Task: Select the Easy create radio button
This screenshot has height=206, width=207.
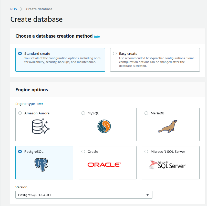Action: pos(115,53)
